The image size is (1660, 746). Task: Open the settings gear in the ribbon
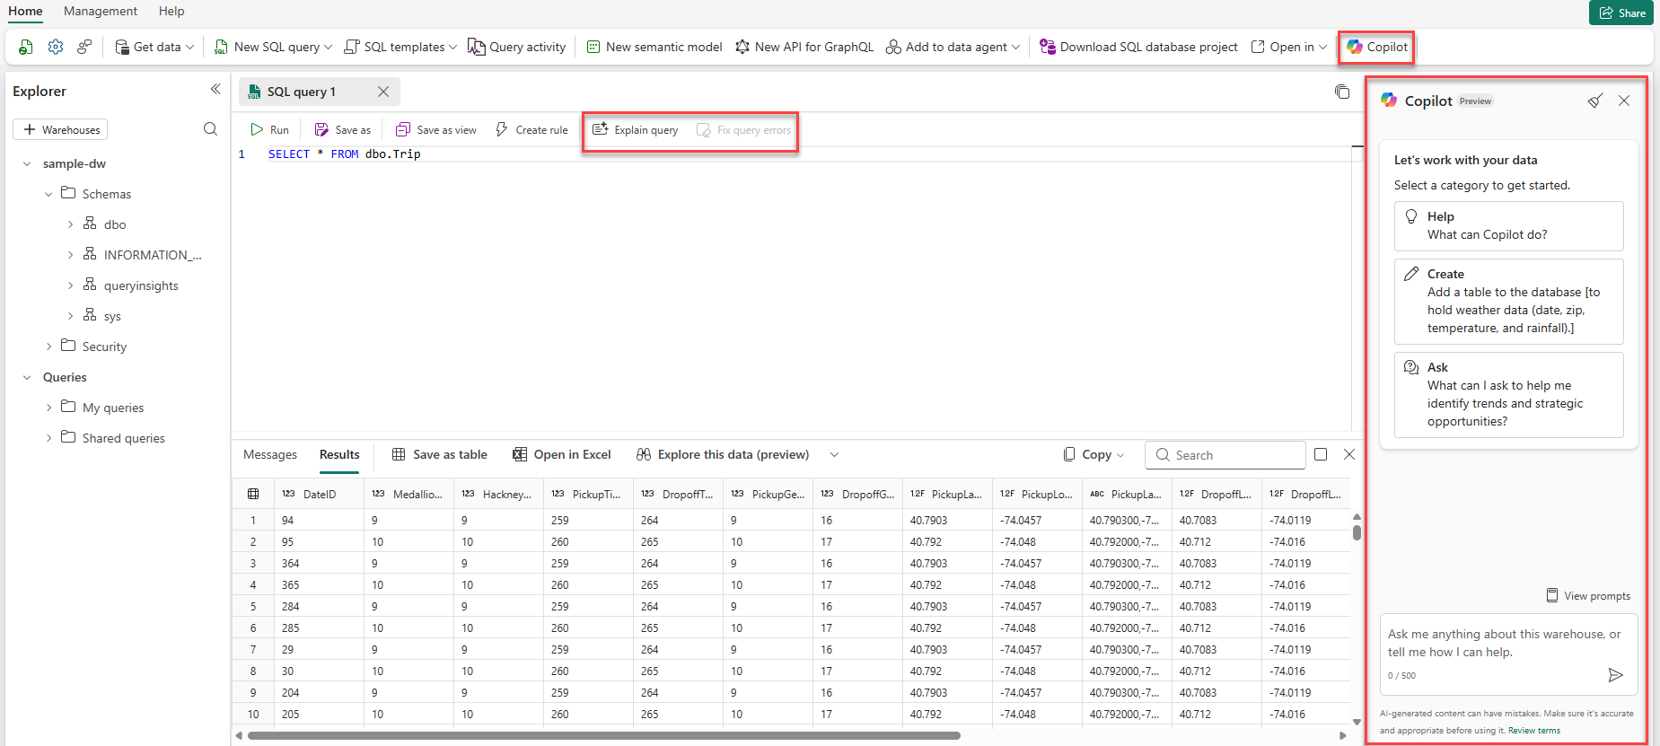pos(56,47)
